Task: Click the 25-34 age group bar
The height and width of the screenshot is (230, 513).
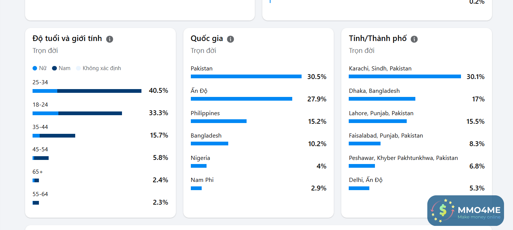Action: tap(87, 91)
